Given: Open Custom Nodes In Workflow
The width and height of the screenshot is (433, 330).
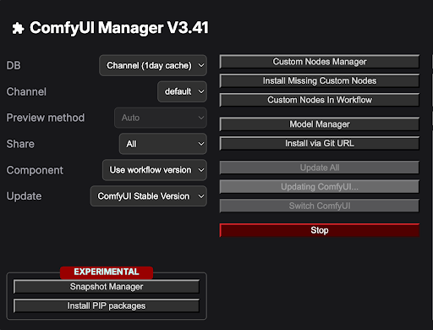Looking at the screenshot, I should 320,100.
